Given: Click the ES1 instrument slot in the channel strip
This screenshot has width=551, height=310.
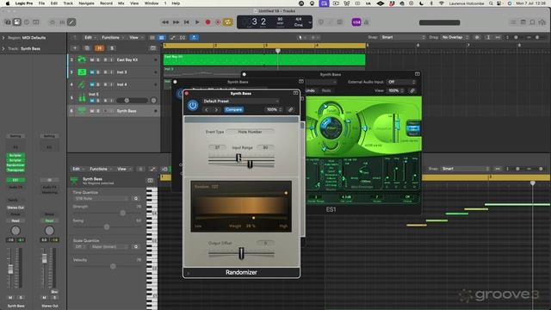Looking at the screenshot, I should [x=15, y=180].
